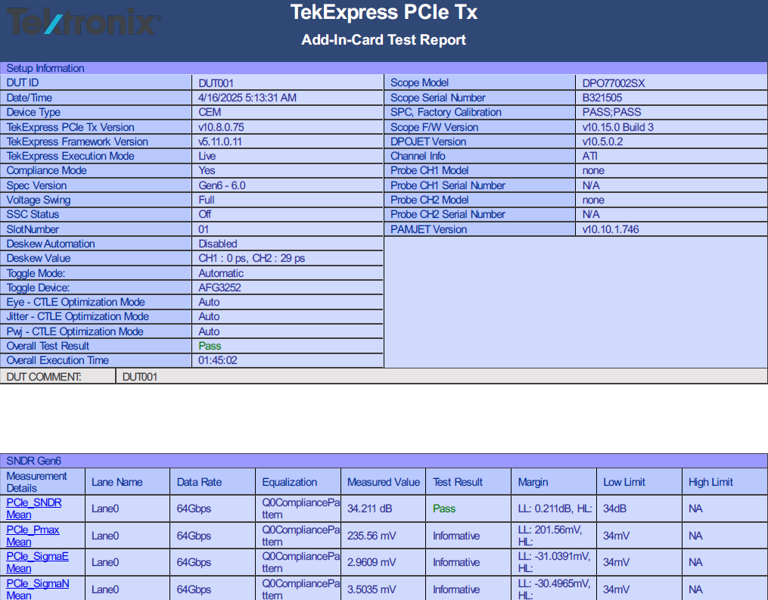Select Probe CH1 Model value 'none'
Image resolution: width=768 pixels, height=600 pixels.
tap(593, 170)
